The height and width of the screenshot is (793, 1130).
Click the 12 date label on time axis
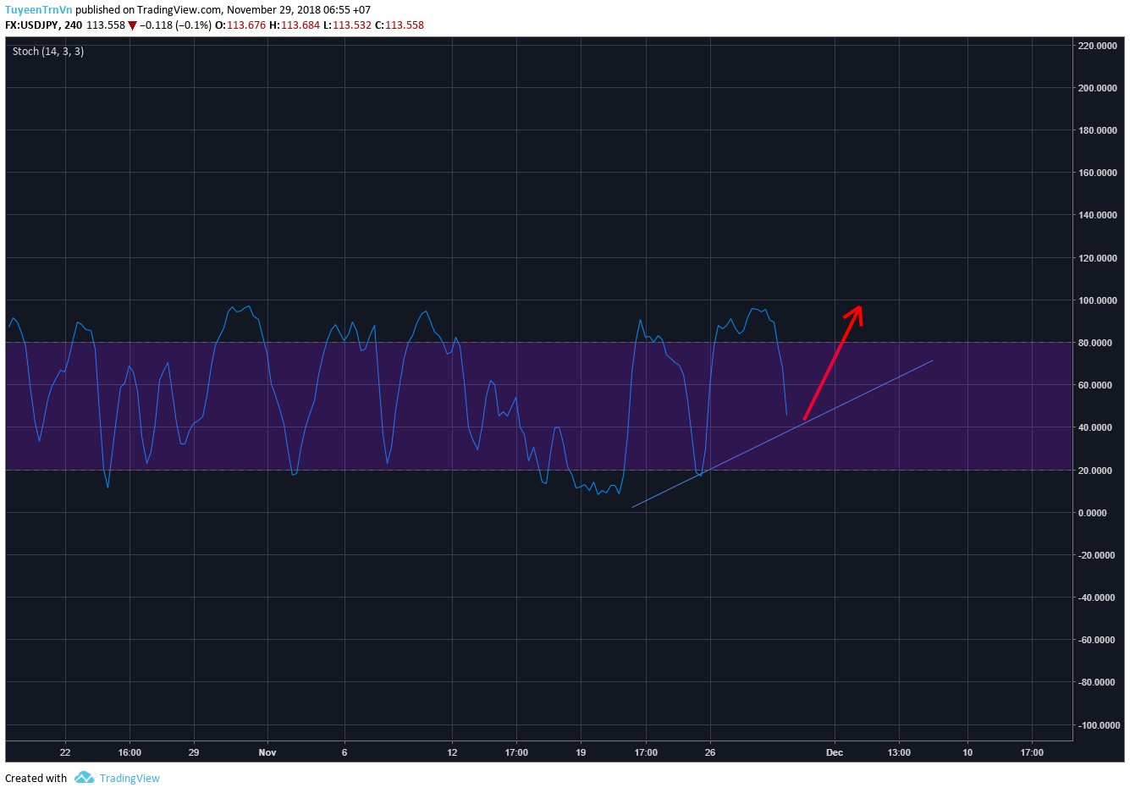[x=452, y=752]
